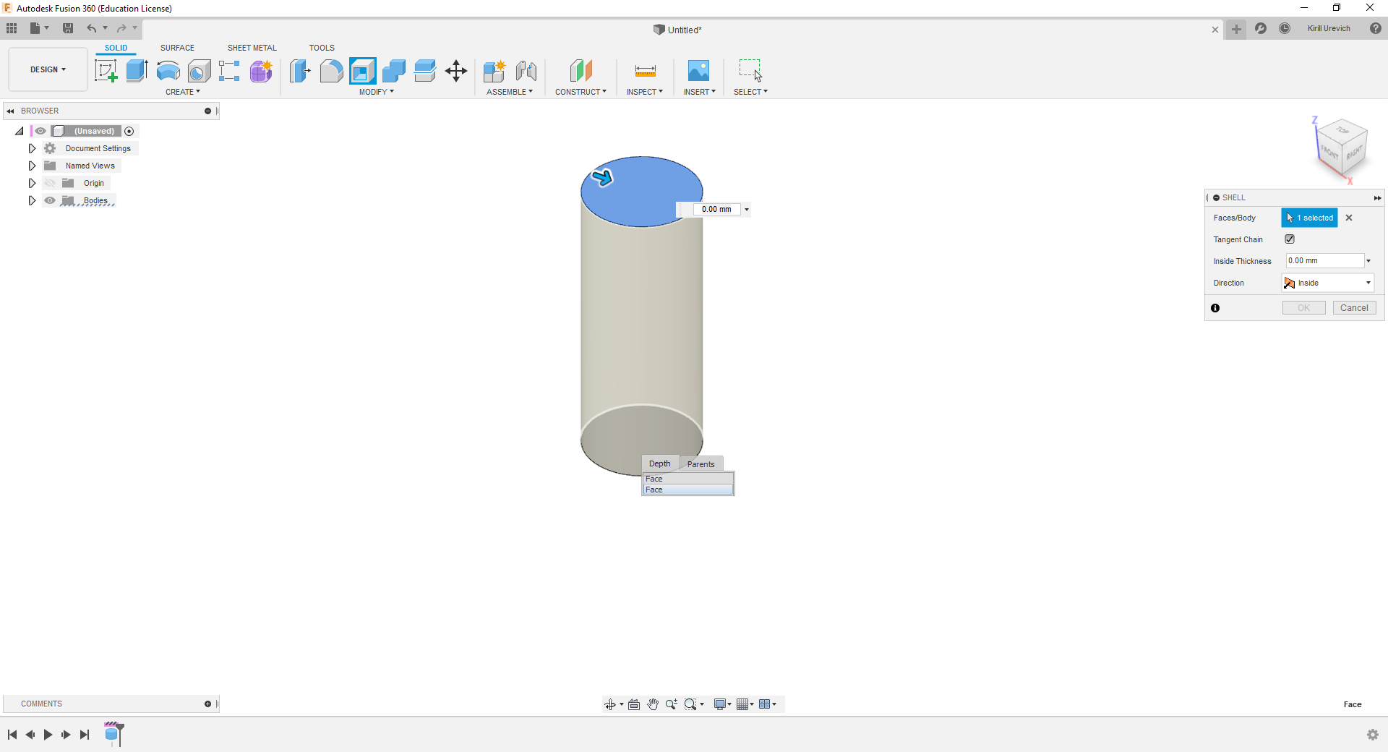Toggle Origin folder visibility eye
The width and height of the screenshot is (1388, 752).
tap(50, 184)
